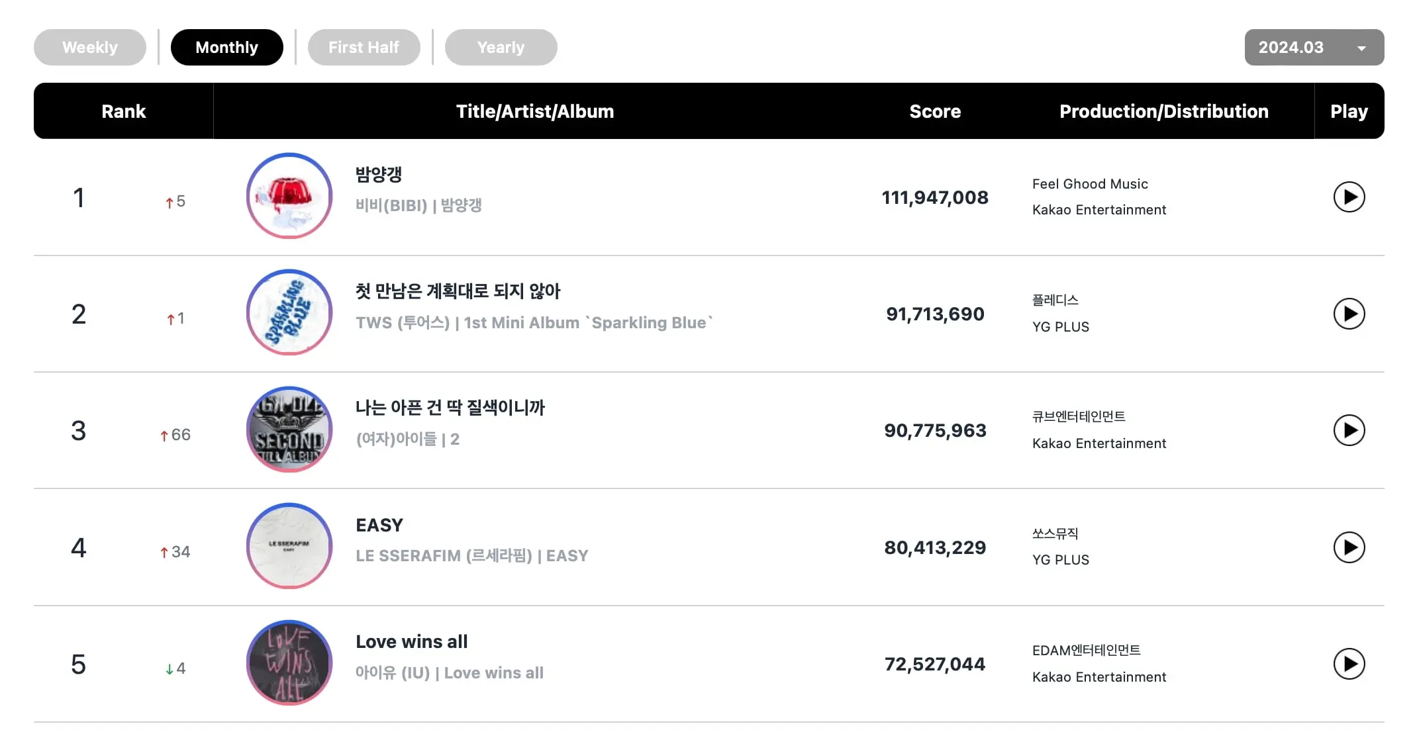Open the Sparkling Blue album cover
The height and width of the screenshot is (732, 1417).
tap(289, 312)
